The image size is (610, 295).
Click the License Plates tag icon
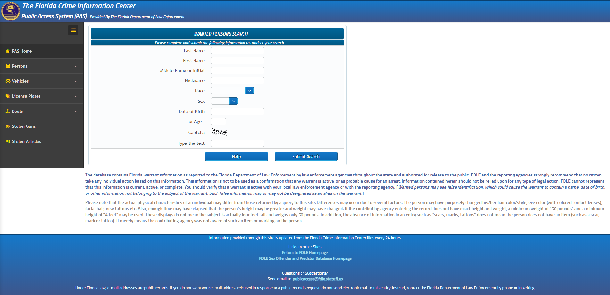pos(8,96)
